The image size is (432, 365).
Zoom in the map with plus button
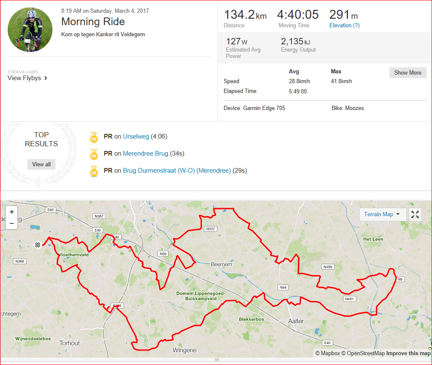click(12, 212)
